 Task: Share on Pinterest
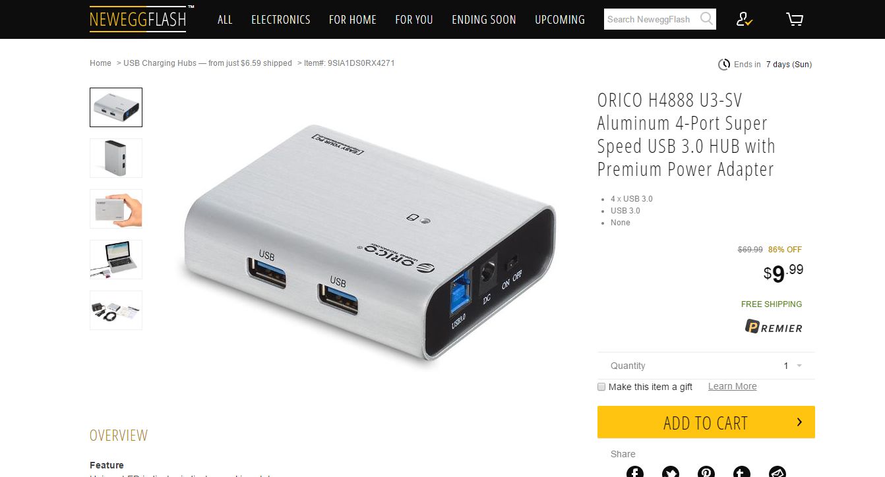tap(706, 472)
